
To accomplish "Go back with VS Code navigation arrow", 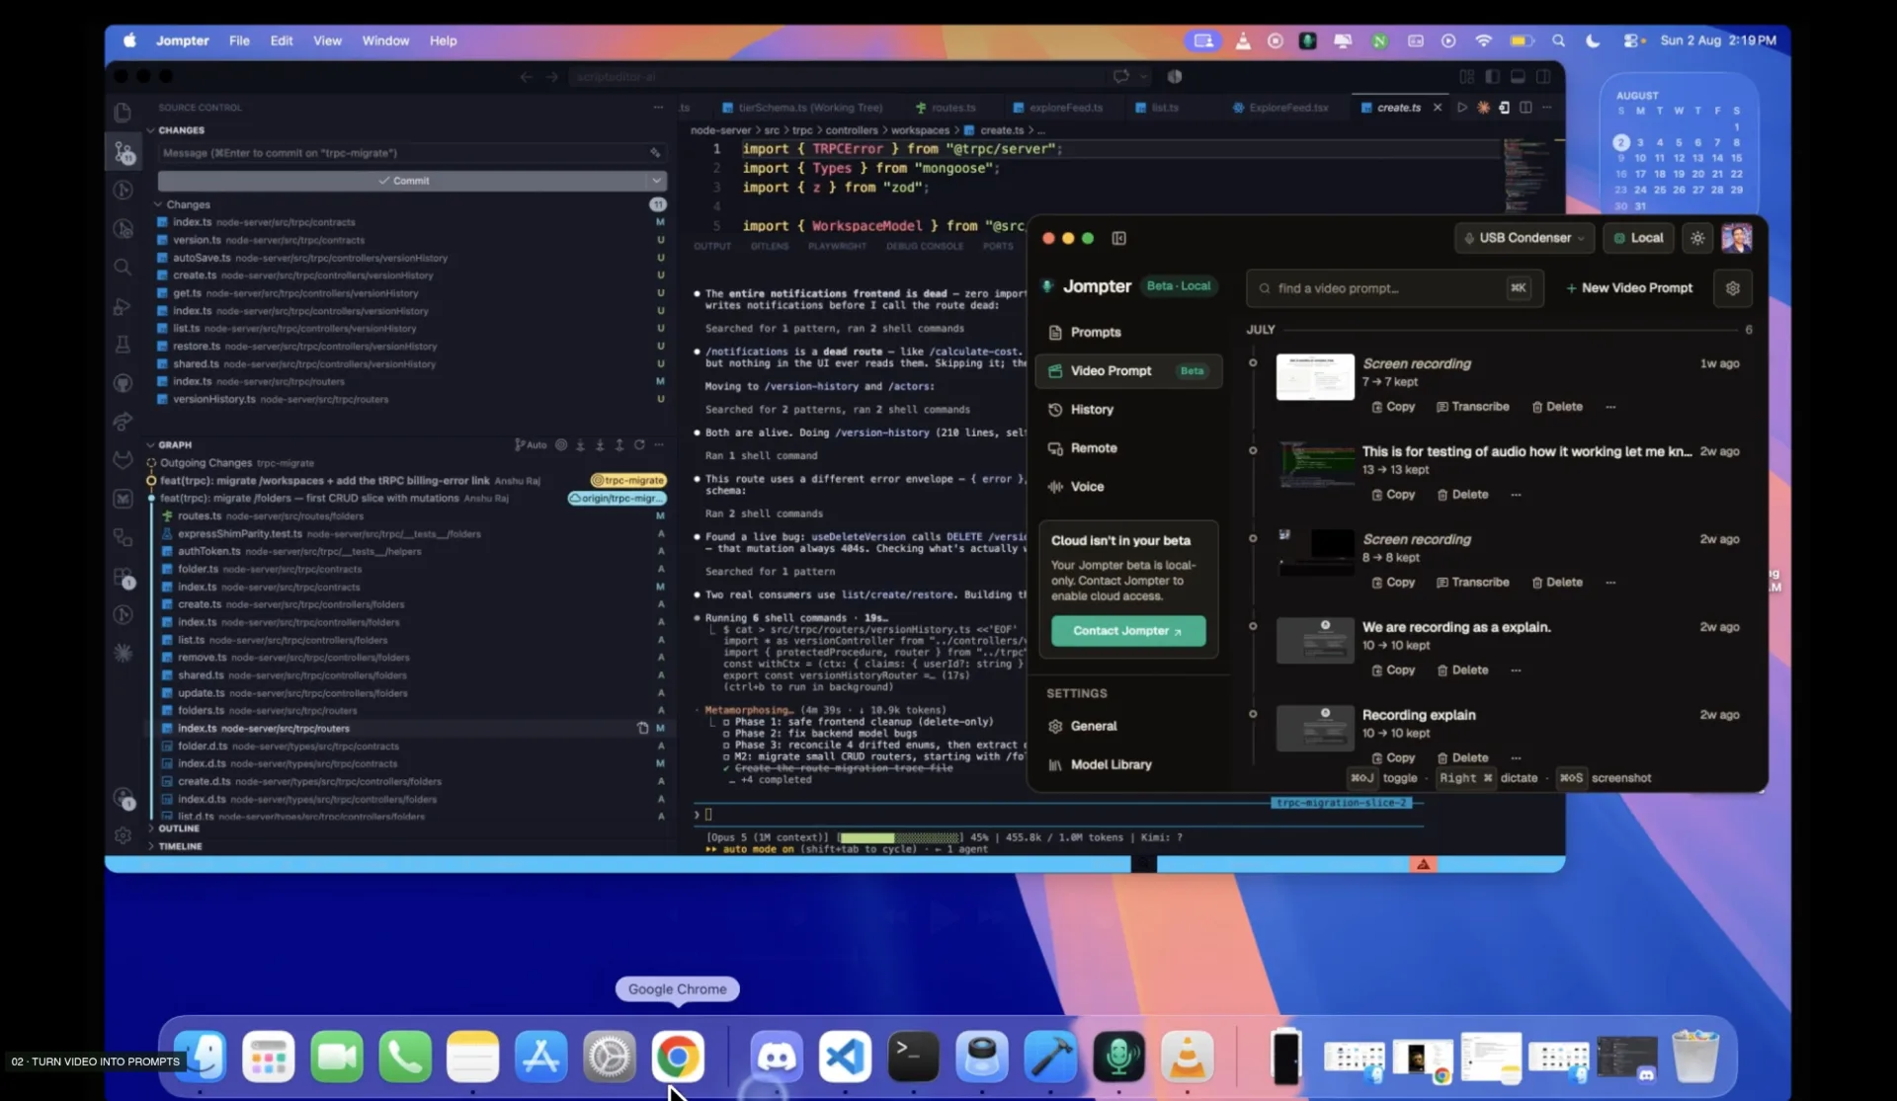I will [526, 77].
